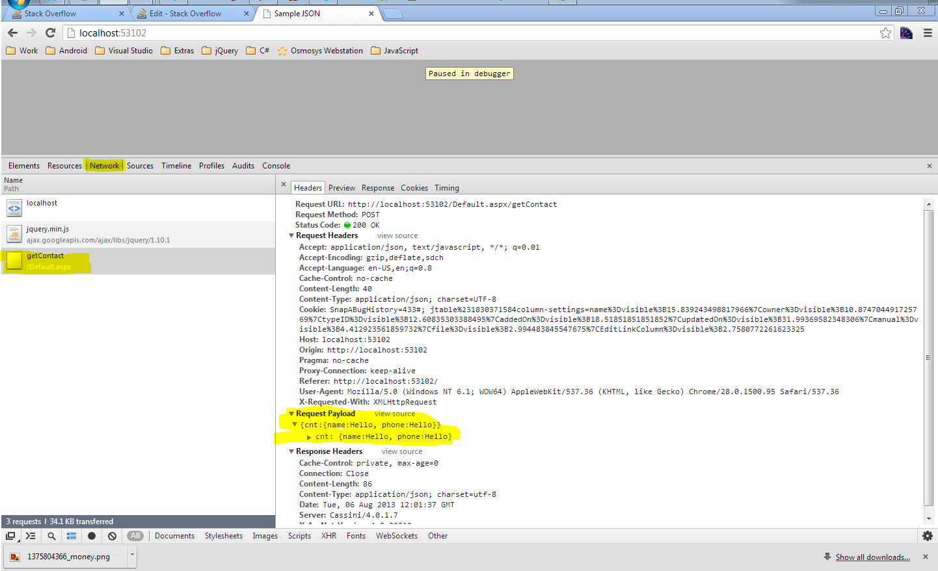
Task: Click Show all downloads link
Action: pos(872,557)
